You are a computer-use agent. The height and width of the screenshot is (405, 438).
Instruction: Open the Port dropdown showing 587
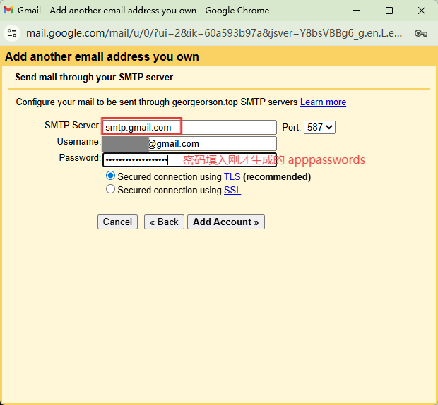(x=319, y=128)
